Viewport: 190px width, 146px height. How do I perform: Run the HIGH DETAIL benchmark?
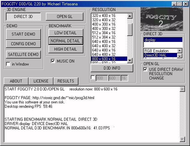click(65, 49)
